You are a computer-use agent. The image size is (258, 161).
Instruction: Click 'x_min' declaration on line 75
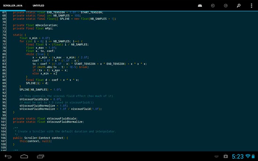(33, 38)
